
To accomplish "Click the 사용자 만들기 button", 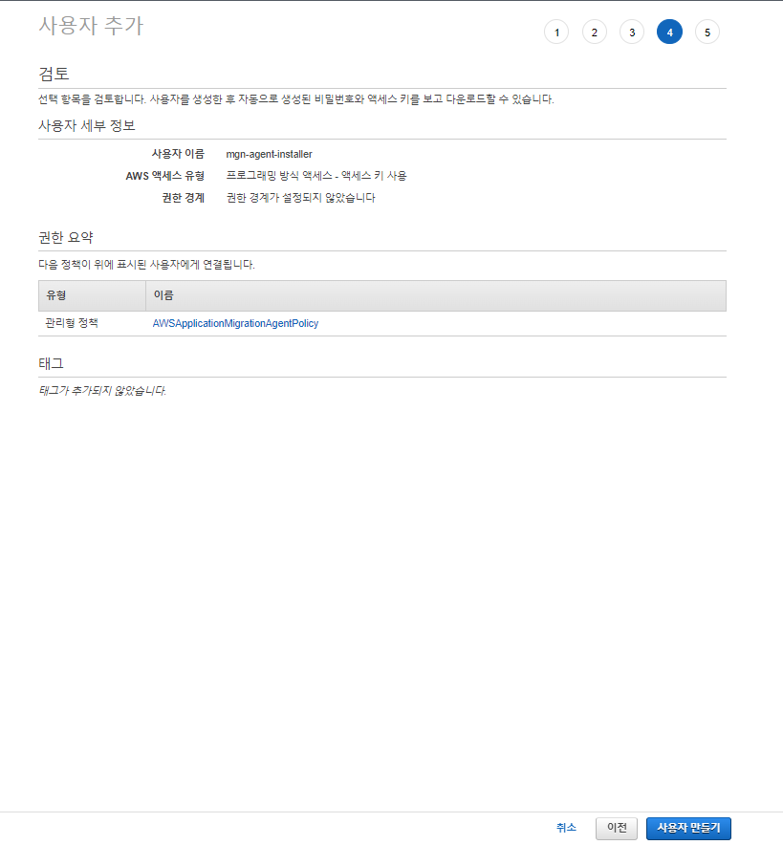I will (x=688, y=828).
